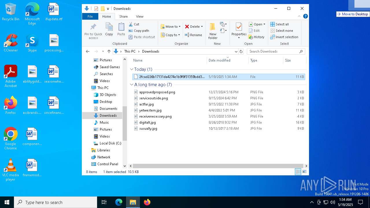This screenshot has height=208, width=370.
Task: Create a New folder
Action: [213, 31]
